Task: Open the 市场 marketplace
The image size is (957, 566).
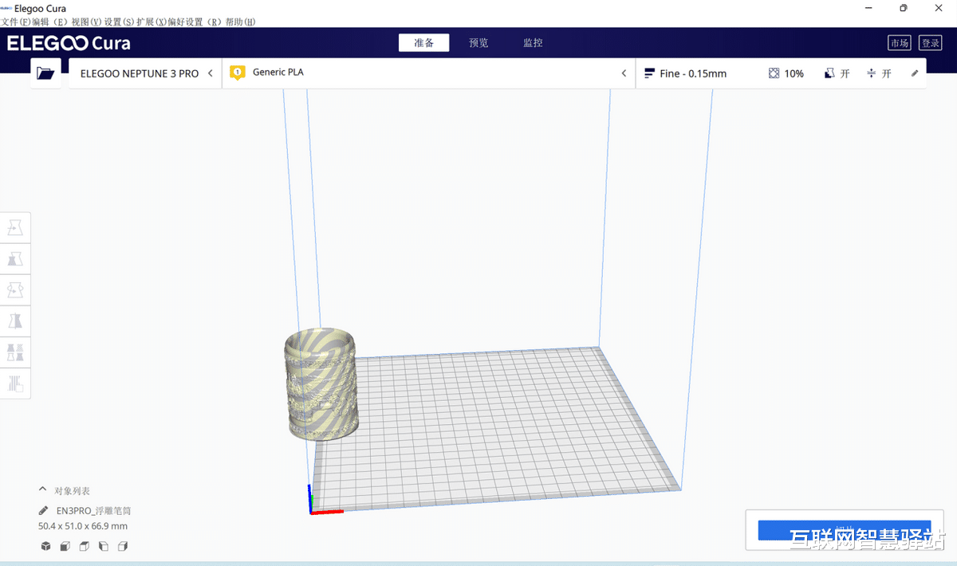Action: (x=900, y=42)
